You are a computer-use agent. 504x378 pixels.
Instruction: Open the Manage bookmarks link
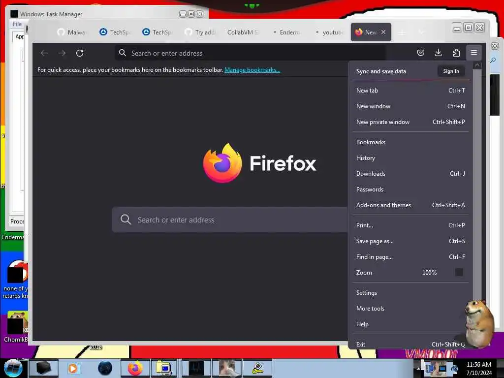pyautogui.click(x=252, y=70)
